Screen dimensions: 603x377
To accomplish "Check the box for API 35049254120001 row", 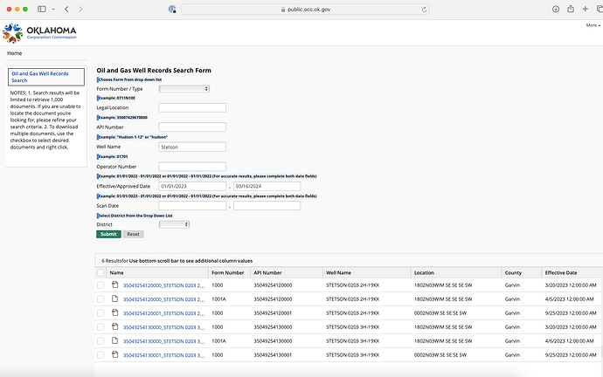I will 100,313.
